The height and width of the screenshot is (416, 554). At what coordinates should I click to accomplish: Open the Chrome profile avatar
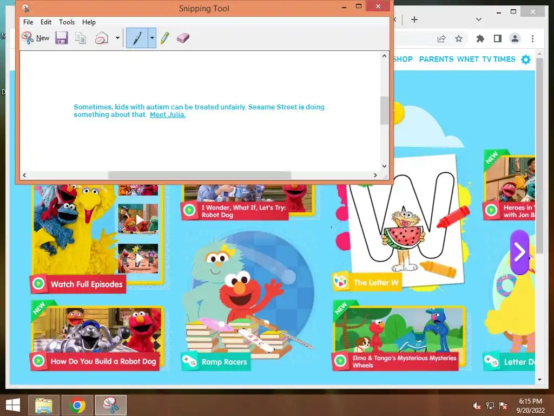pyautogui.click(x=515, y=38)
